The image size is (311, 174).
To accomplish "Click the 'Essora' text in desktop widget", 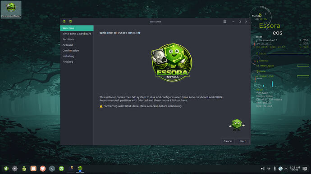I will click(x=270, y=26).
